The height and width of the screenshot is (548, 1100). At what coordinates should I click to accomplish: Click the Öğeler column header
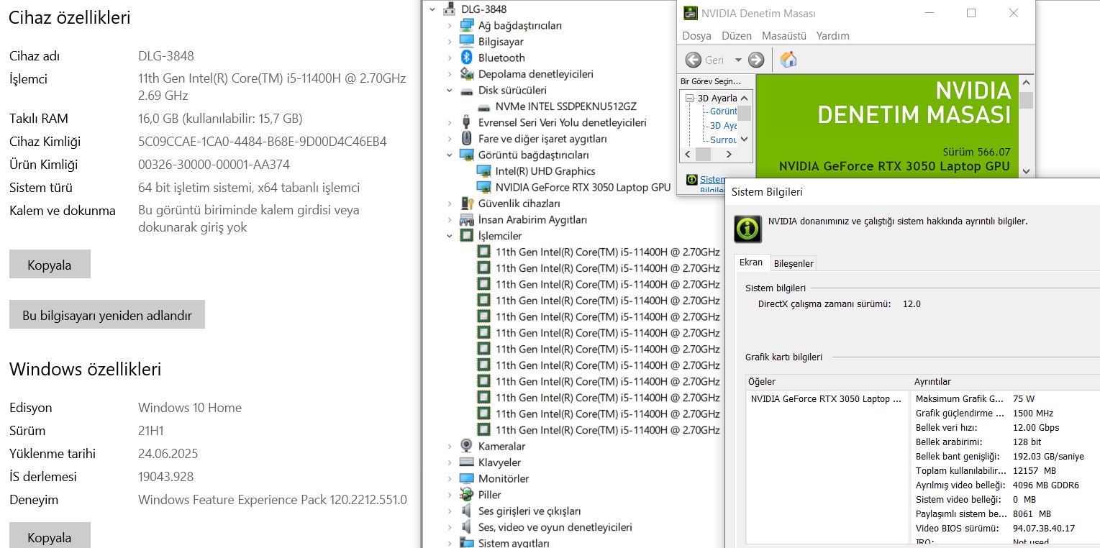[x=828, y=381]
